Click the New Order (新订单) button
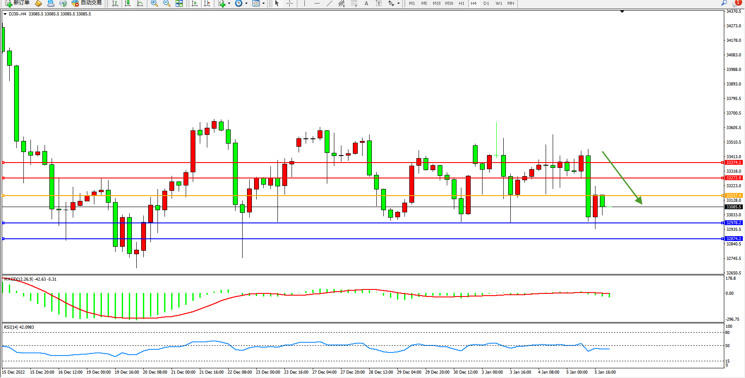Screen dimensions: 745x378 click(x=18, y=3)
